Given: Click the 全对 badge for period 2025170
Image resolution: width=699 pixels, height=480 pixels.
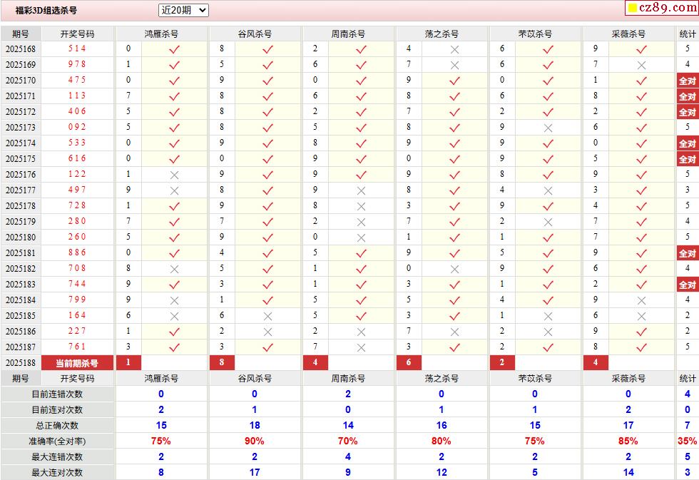Looking at the screenshot, I should [688, 81].
